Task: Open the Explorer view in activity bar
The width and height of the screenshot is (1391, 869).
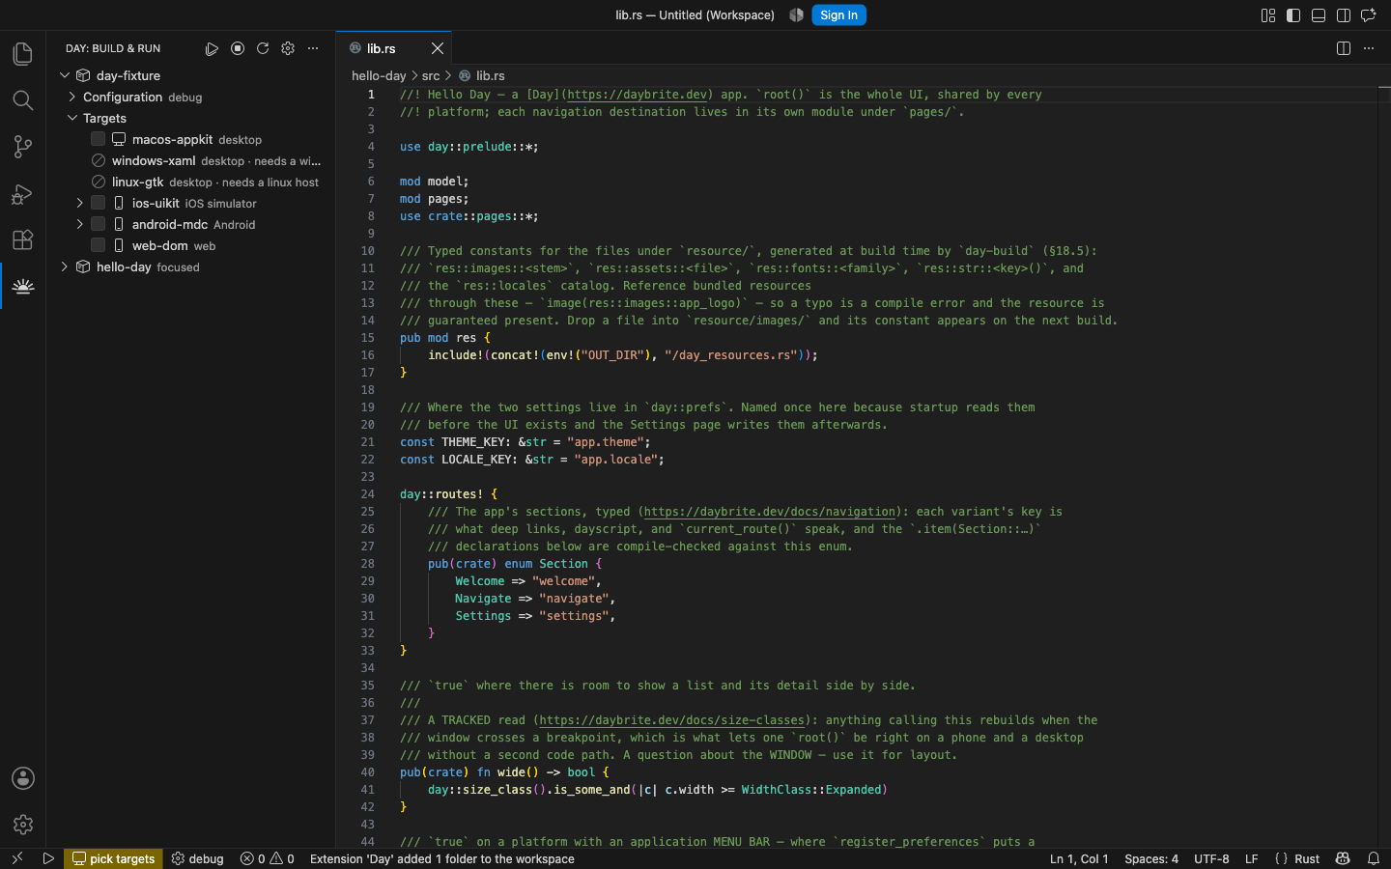Action: click(22, 54)
